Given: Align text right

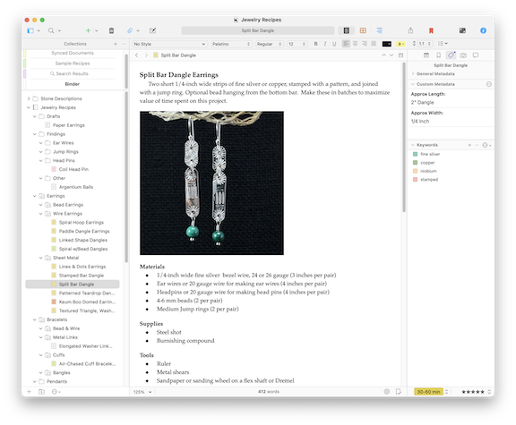Looking at the screenshot, I should (x=365, y=44).
